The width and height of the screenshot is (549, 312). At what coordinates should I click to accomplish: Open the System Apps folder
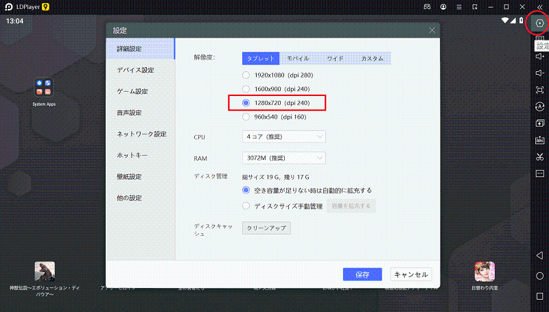(43, 87)
